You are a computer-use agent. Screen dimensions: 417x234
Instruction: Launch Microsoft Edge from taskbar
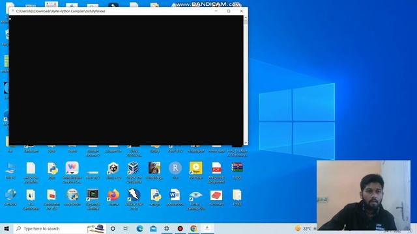click(x=139, y=228)
